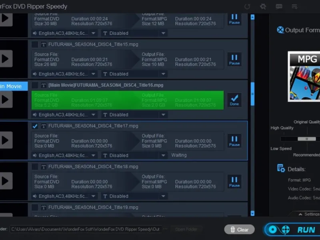Edit title icon for Title16
Image resolution: width=320 pixels, height=240 pixels.
pyautogui.click(x=44, y=85)
